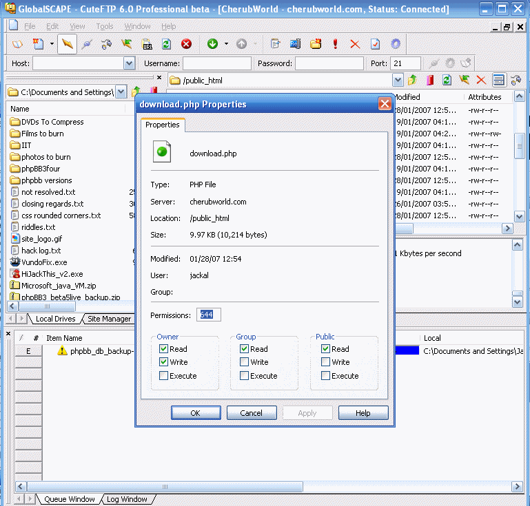Image resolution: width=530 pixels, height=506 pixels.
Task: Open the Upload button dropdown arrow
Action: pos(255,44)
